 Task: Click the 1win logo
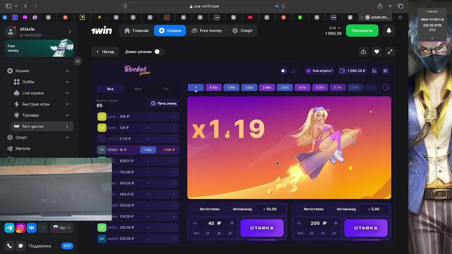pyautogui.click(x=102, y=31)
